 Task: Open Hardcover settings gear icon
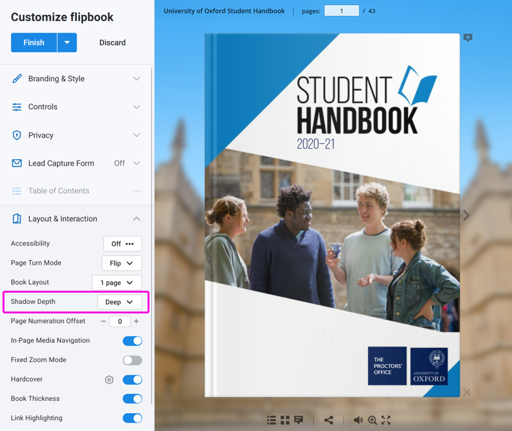point(109,380)
